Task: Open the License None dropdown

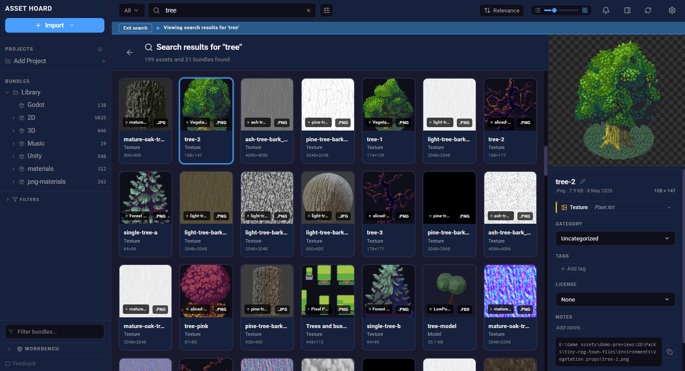Action: click(x=615, y=299)
